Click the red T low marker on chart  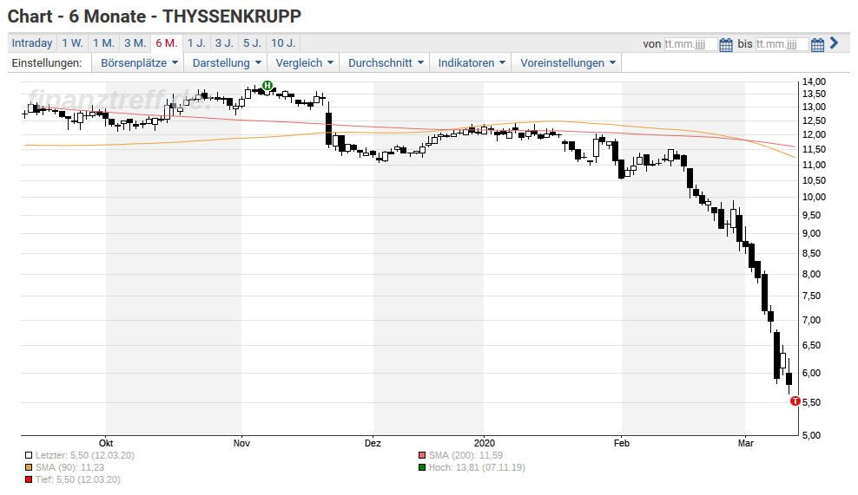click(795, 401)
